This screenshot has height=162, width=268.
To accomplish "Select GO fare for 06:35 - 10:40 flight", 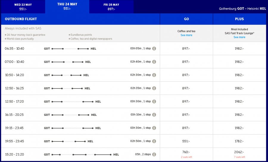I will point(186,49).
